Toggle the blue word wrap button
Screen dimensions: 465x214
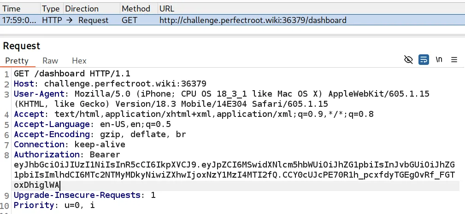pyautogui.click(x=424, y=60)
